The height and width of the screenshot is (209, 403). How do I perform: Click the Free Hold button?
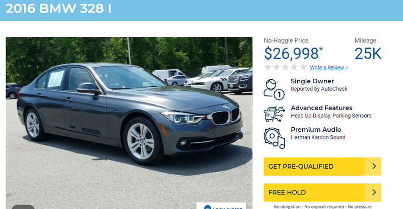(322, 192)
